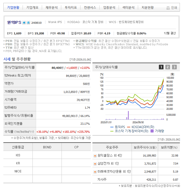
Task: Click the 코스닥 기계·장비대비 green legend marker
Action: click(112, 131)
